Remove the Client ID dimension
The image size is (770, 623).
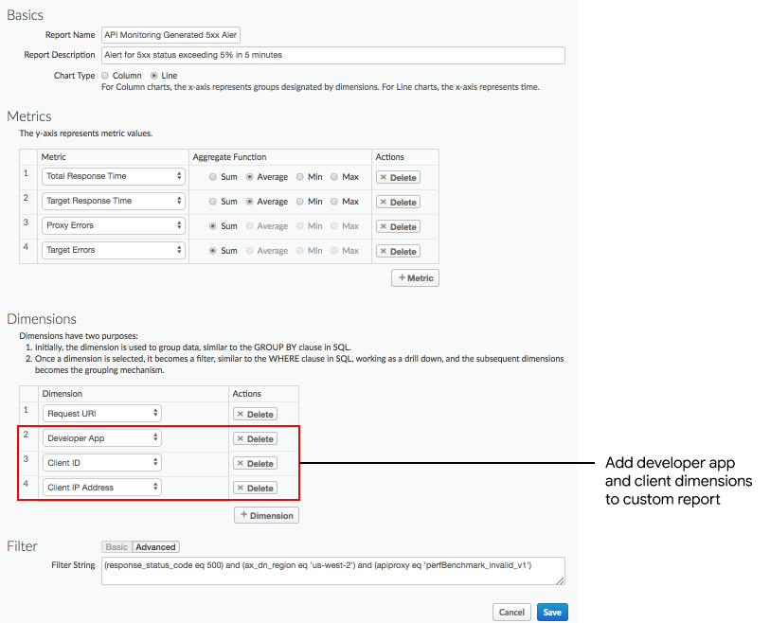(x=255, y=463)
